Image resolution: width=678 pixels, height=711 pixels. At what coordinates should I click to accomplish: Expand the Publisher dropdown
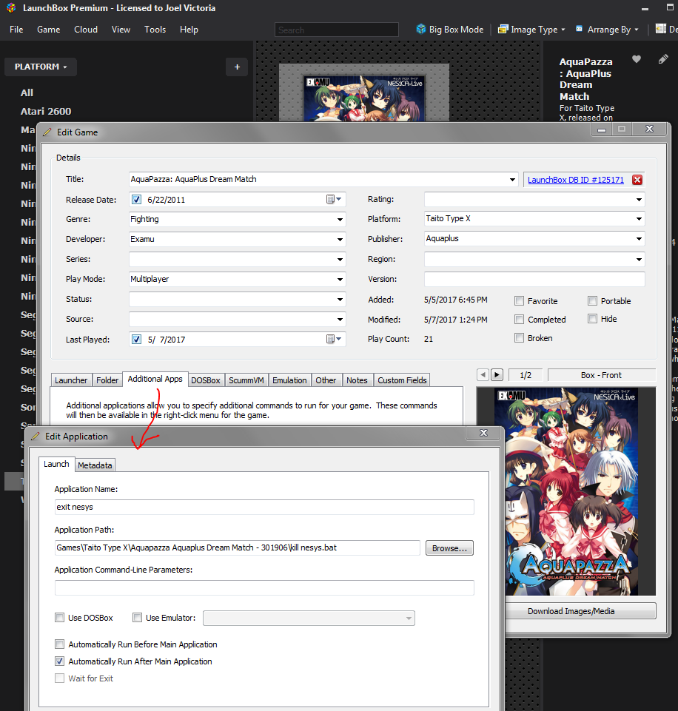(x=639, y=239)
